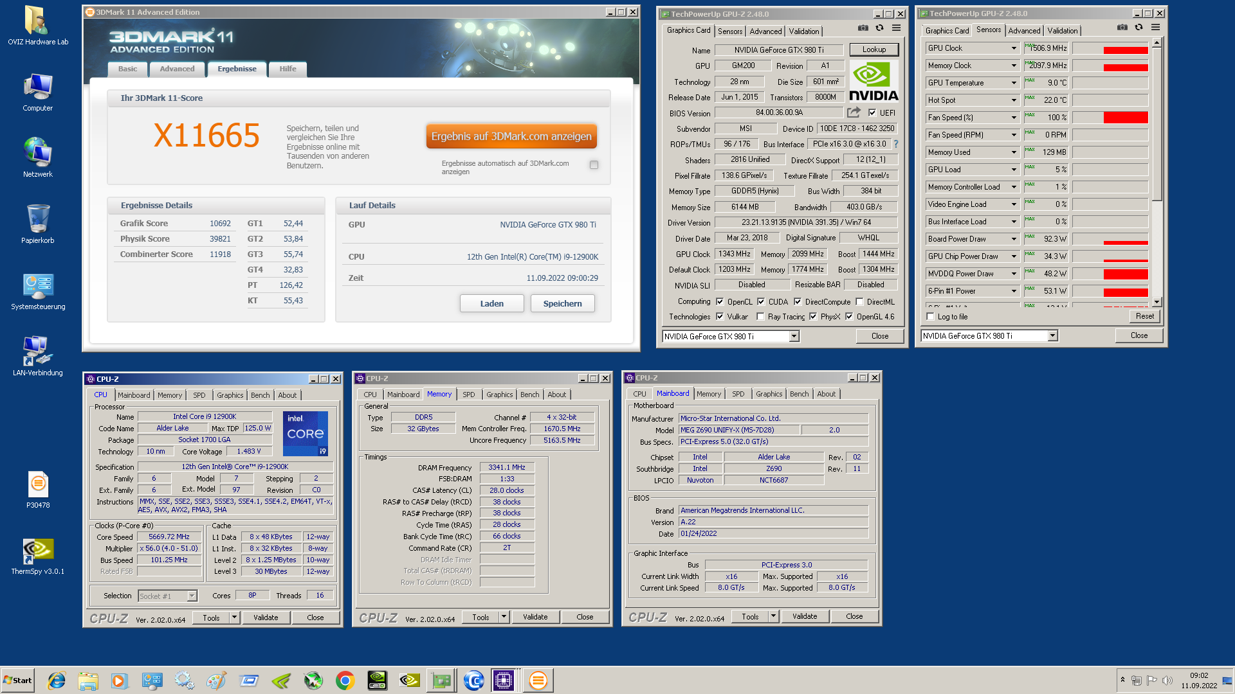Toggle the DirectML checkbox
The image size is (1235, 694).
(x=859, y=301)
